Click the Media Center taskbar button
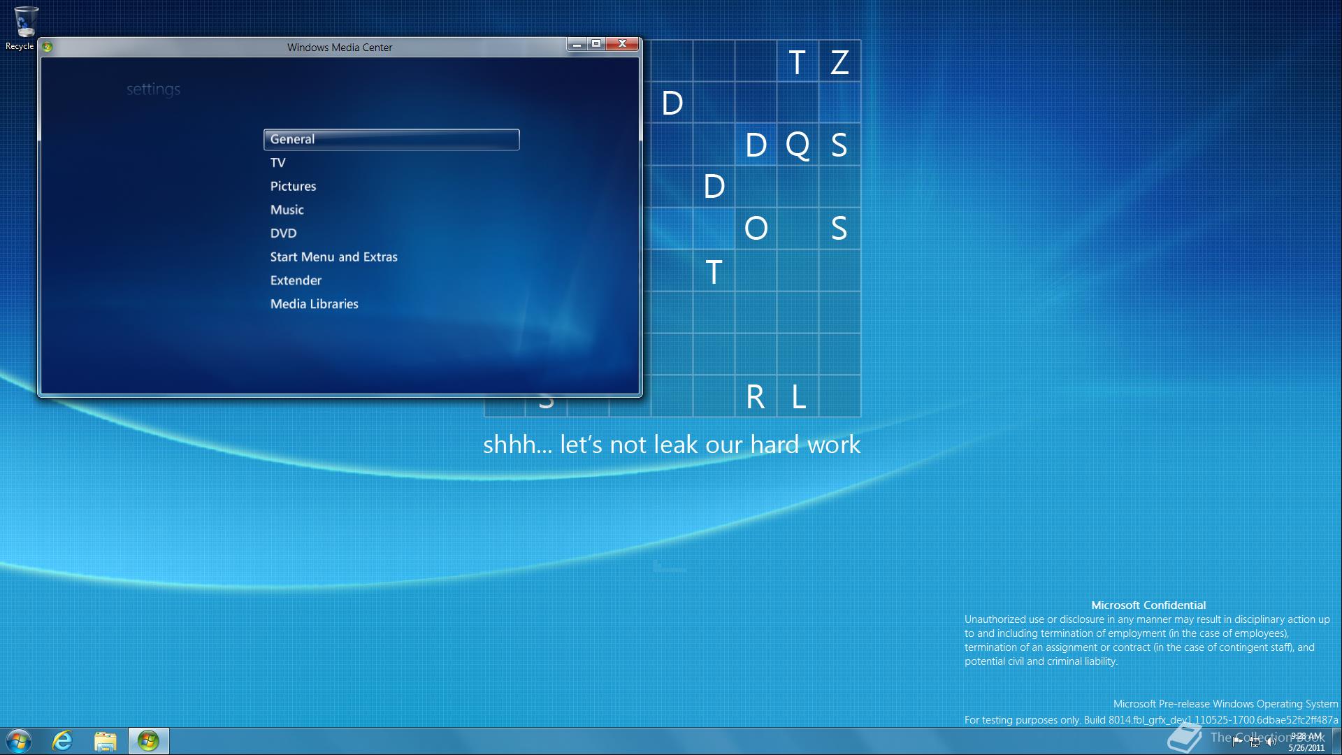The width and height of the screenshot is (1342, 755). (148, 741)
